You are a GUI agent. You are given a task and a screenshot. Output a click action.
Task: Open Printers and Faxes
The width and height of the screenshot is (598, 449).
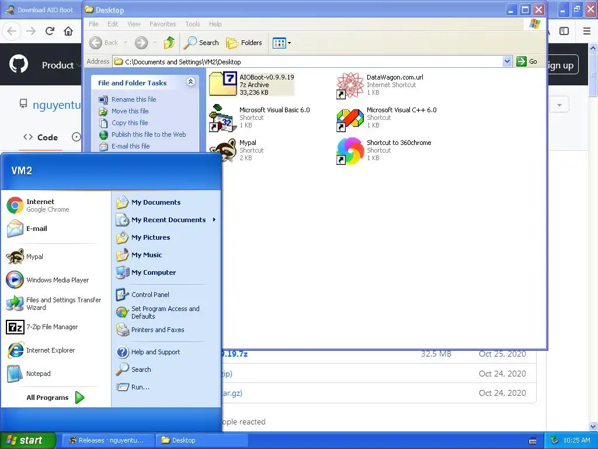pos(166,330)
